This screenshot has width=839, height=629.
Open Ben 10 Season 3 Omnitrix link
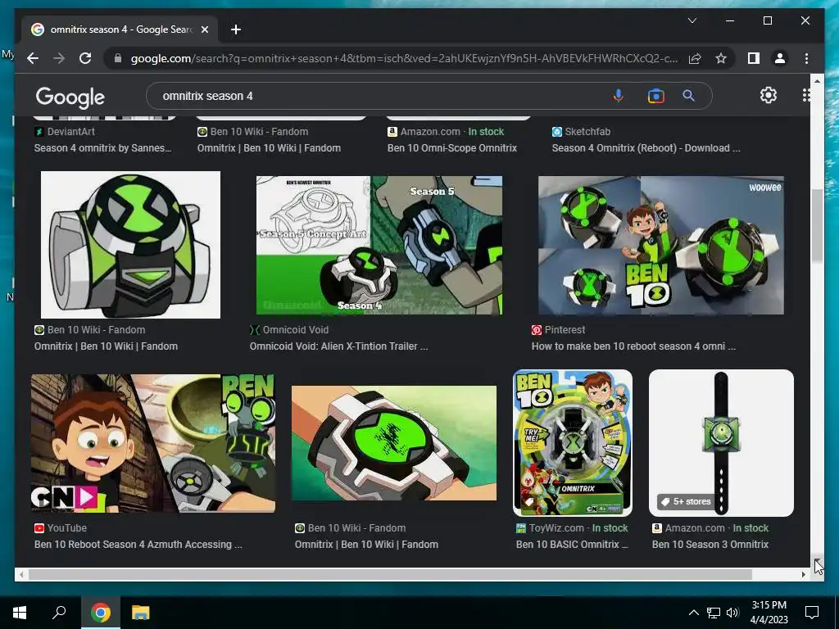(710, 545)
